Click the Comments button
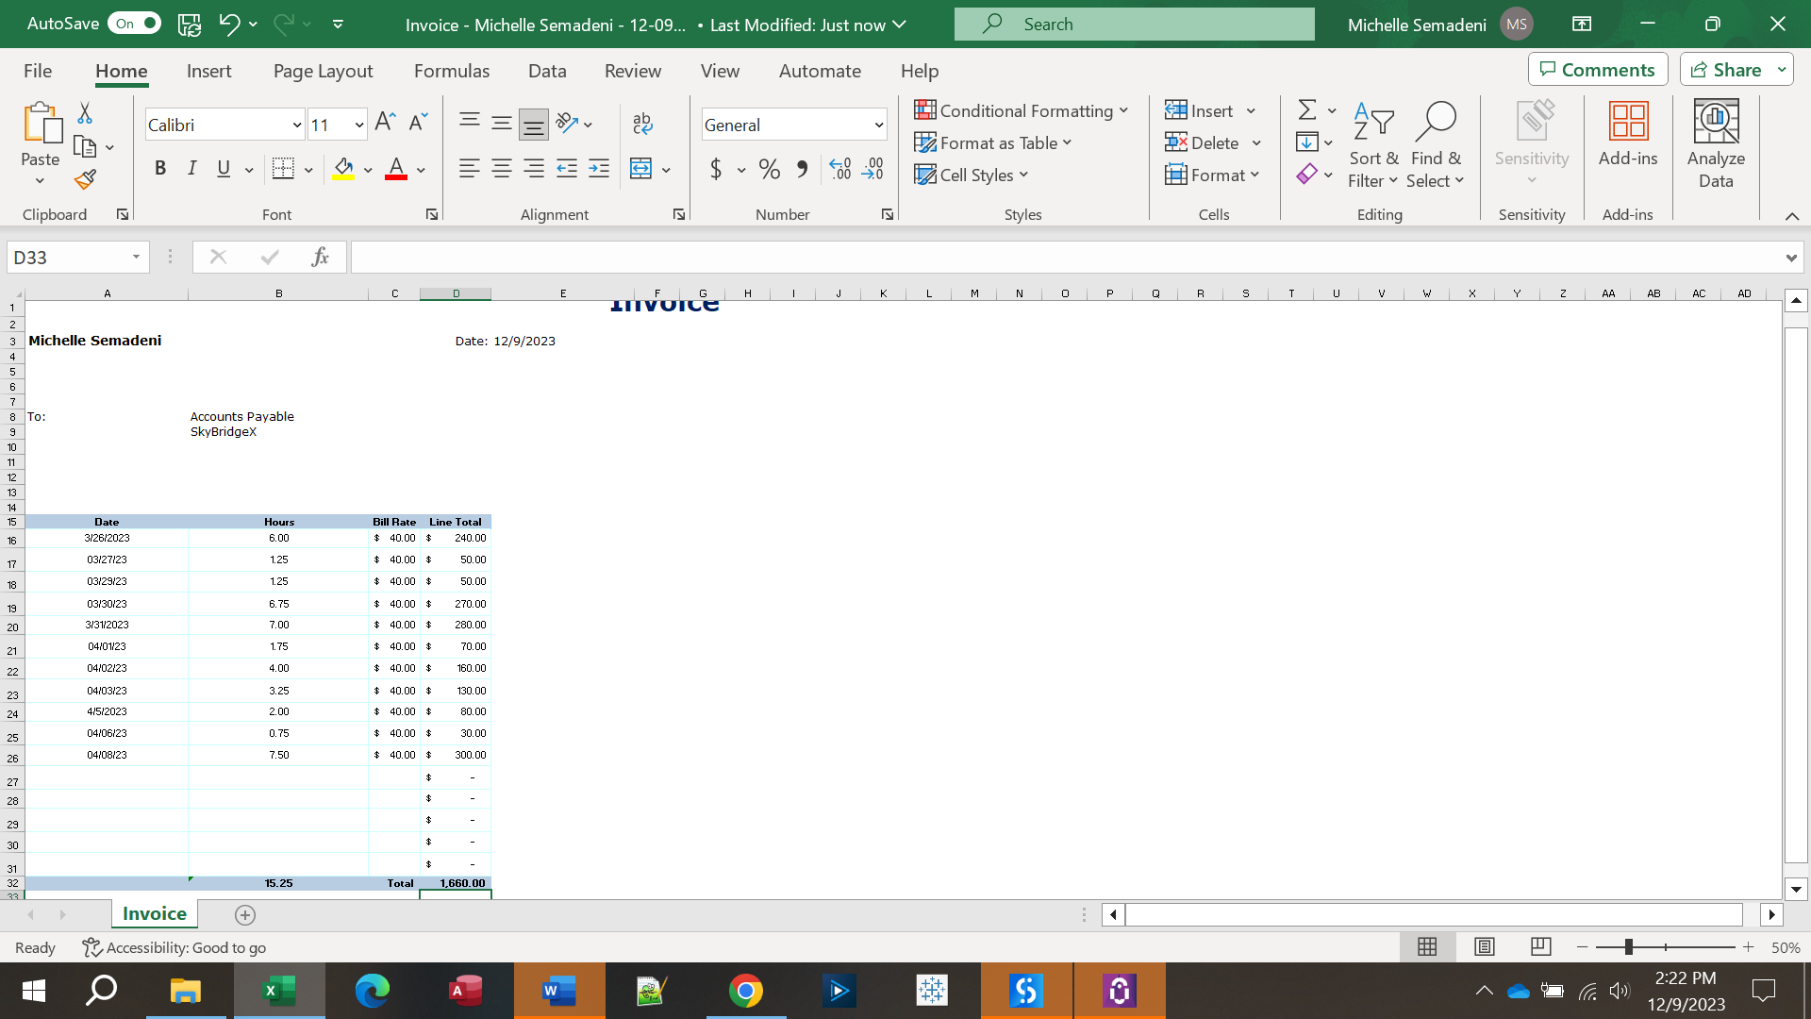This screenshot has height=1019, width=1811. (1598, 70)
